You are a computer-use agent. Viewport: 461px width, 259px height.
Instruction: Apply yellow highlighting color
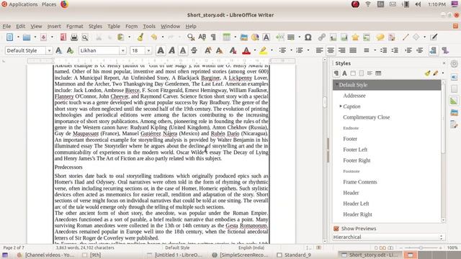264,50
